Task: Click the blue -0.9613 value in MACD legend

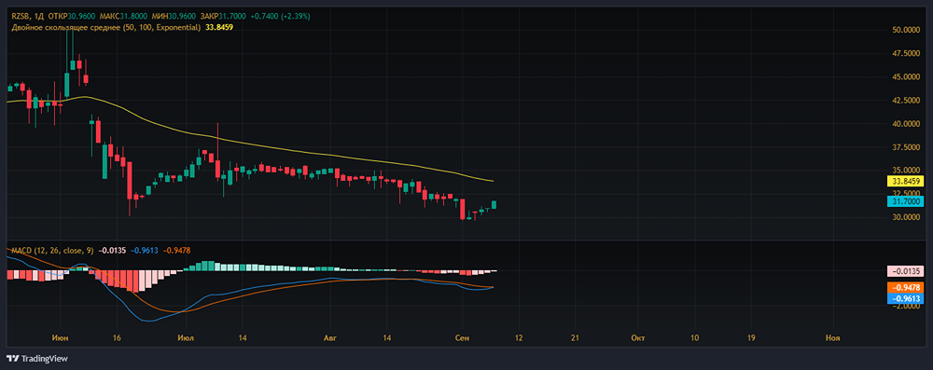Action: (145, 251)
